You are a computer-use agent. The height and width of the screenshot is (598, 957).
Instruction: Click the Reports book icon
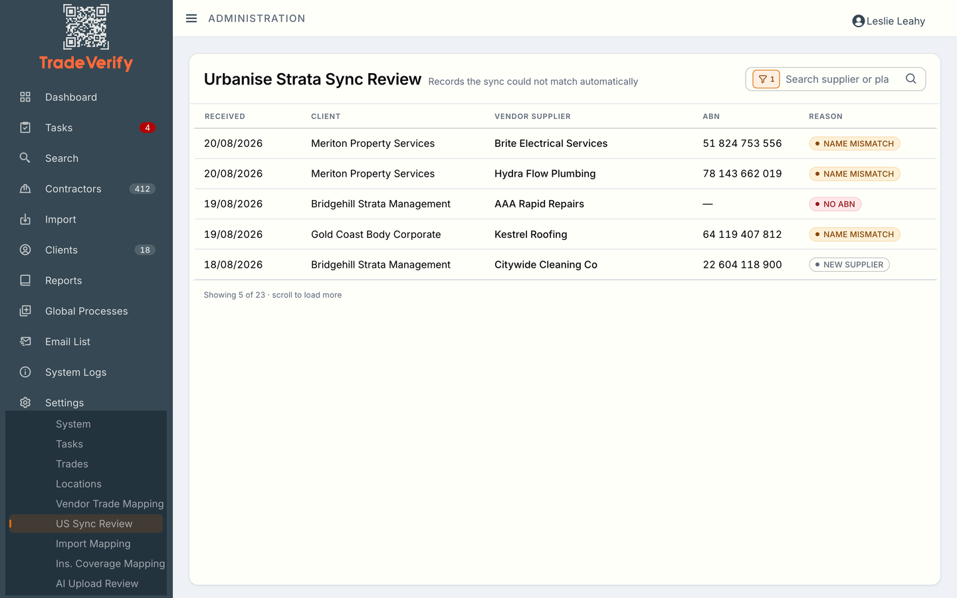click(x=25, y=280)
